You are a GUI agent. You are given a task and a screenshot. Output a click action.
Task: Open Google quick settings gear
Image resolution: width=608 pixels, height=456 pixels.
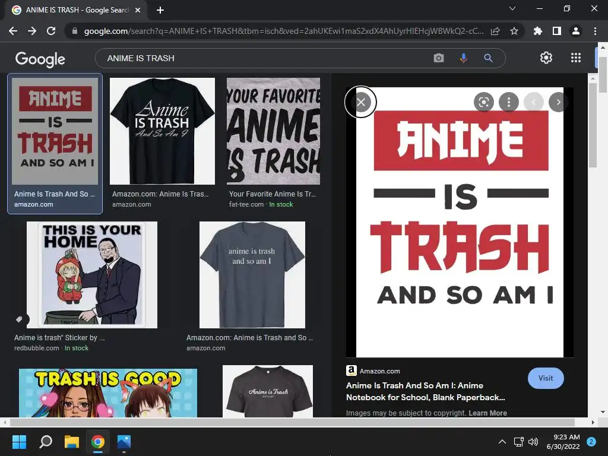click(x=546, y=58)
